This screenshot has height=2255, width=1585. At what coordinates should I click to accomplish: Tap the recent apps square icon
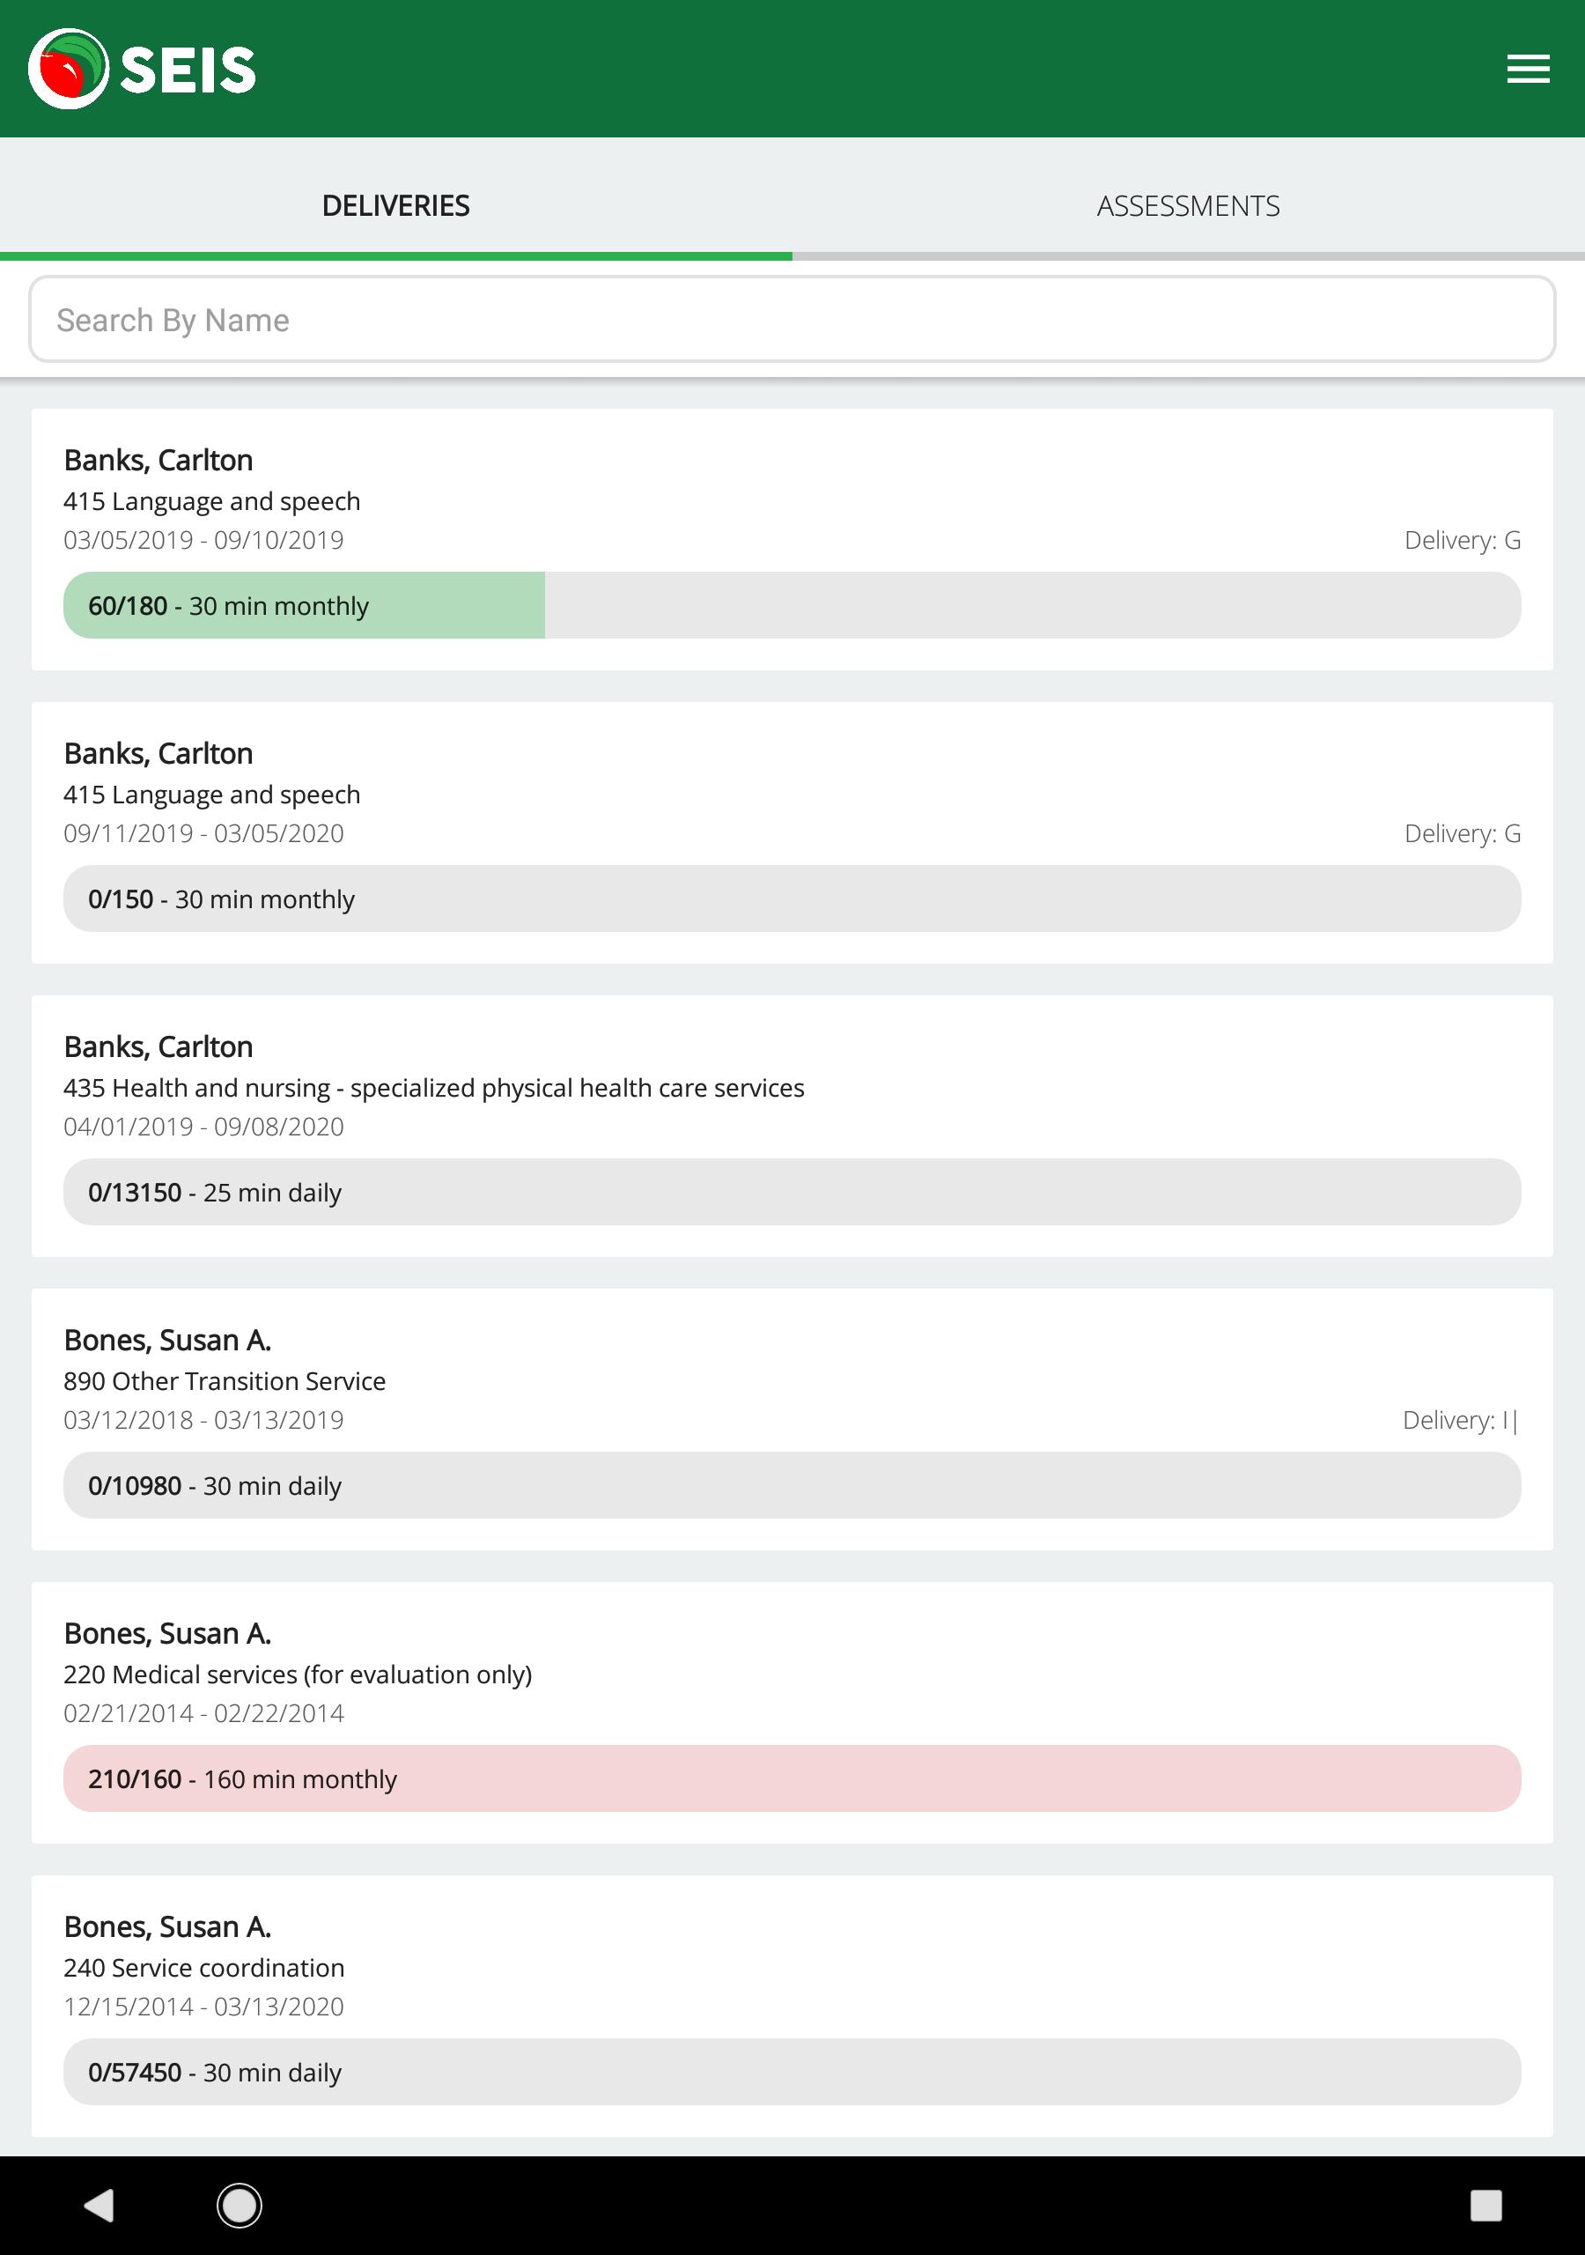(1485, 2205)
